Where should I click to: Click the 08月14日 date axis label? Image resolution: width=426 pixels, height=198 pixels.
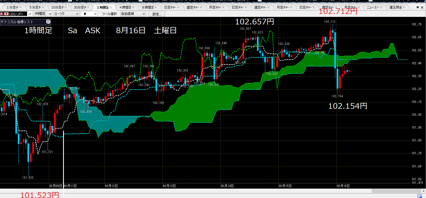pyautogui.click(x=227, y=186)
